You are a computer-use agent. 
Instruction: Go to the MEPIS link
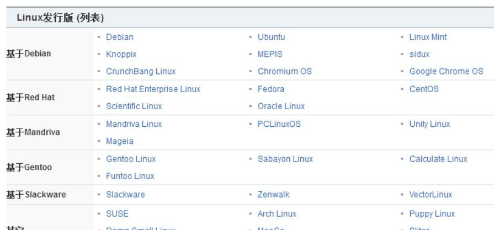click(270, 55)
